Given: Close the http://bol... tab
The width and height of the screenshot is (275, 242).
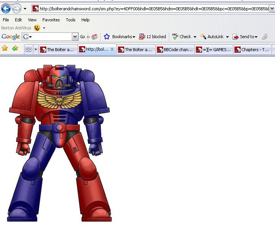Looking at the screenshot, I should click(112, 49).
